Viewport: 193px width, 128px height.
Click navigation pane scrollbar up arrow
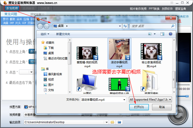click(x=70, y=40)
